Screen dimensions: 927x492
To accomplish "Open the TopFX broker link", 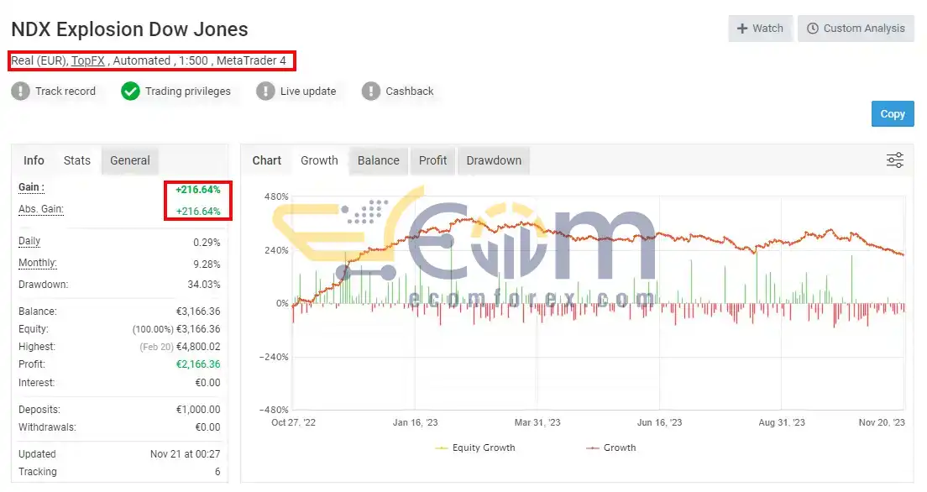I will 88,60.
